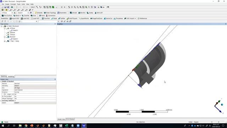
Task: Click the ISO ball on the triad
Action: point(222,105)
